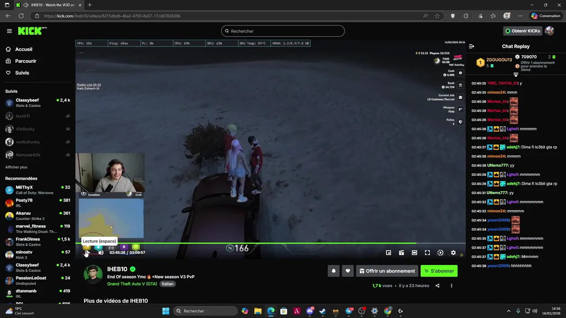Open Discord from taskbar
This screenshot has width=566, height=318.
(x=310, y=311)
